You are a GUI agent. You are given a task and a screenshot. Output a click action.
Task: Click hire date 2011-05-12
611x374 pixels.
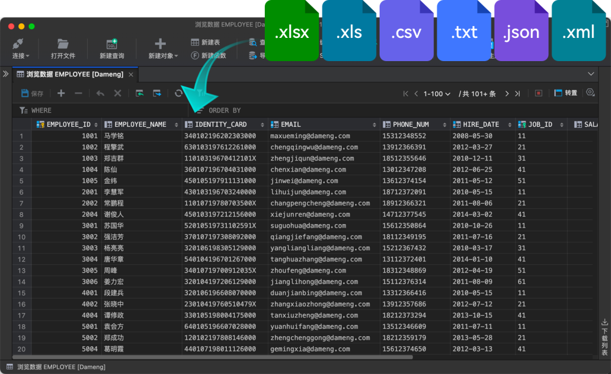472,180
